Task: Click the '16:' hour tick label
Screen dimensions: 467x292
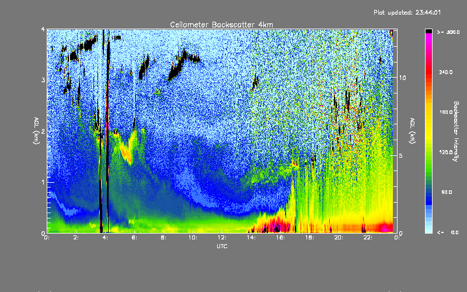Action: coord(280,238)
